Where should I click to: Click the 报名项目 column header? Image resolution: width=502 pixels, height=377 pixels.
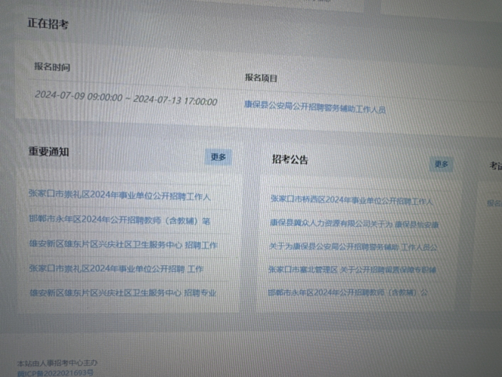point(262,78)
